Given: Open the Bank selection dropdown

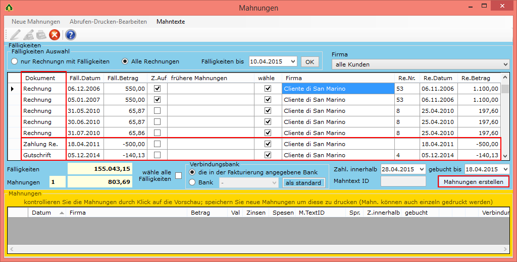Looking at the screenshot, I should click(274, 183).
